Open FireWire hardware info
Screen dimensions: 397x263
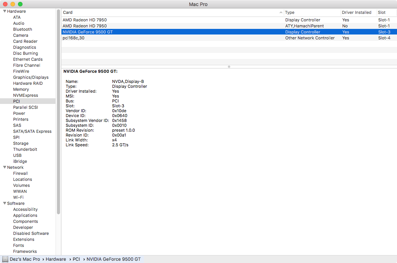pos(21,71)
